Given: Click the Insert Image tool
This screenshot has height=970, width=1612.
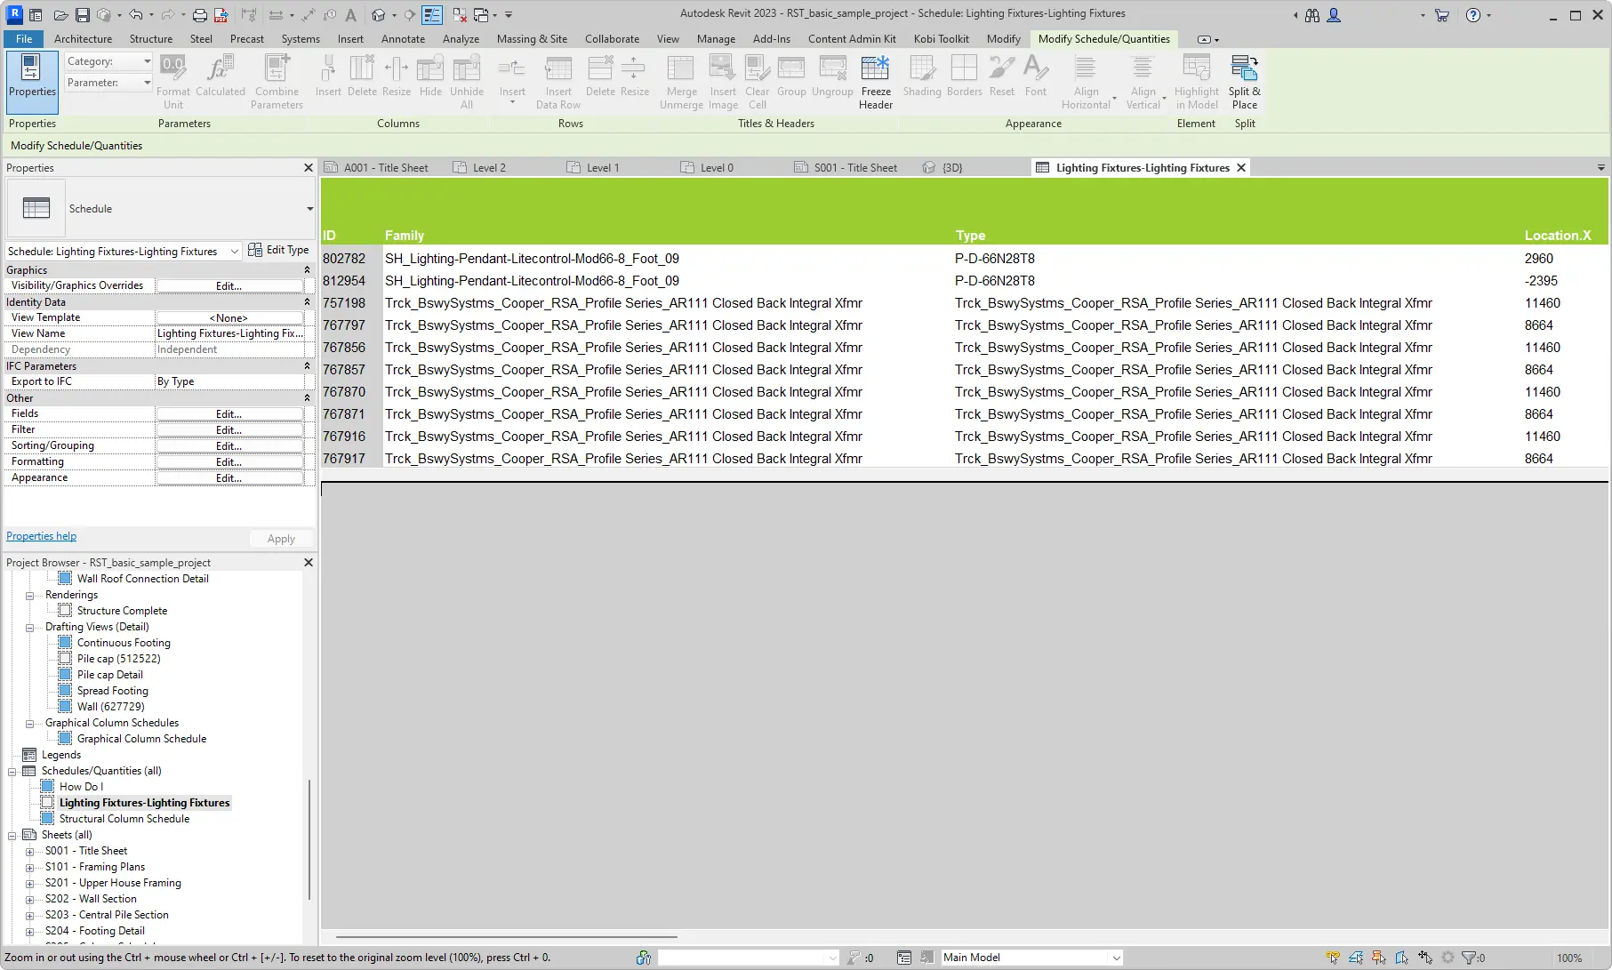Looking at the screenshot, I should 723,80.
